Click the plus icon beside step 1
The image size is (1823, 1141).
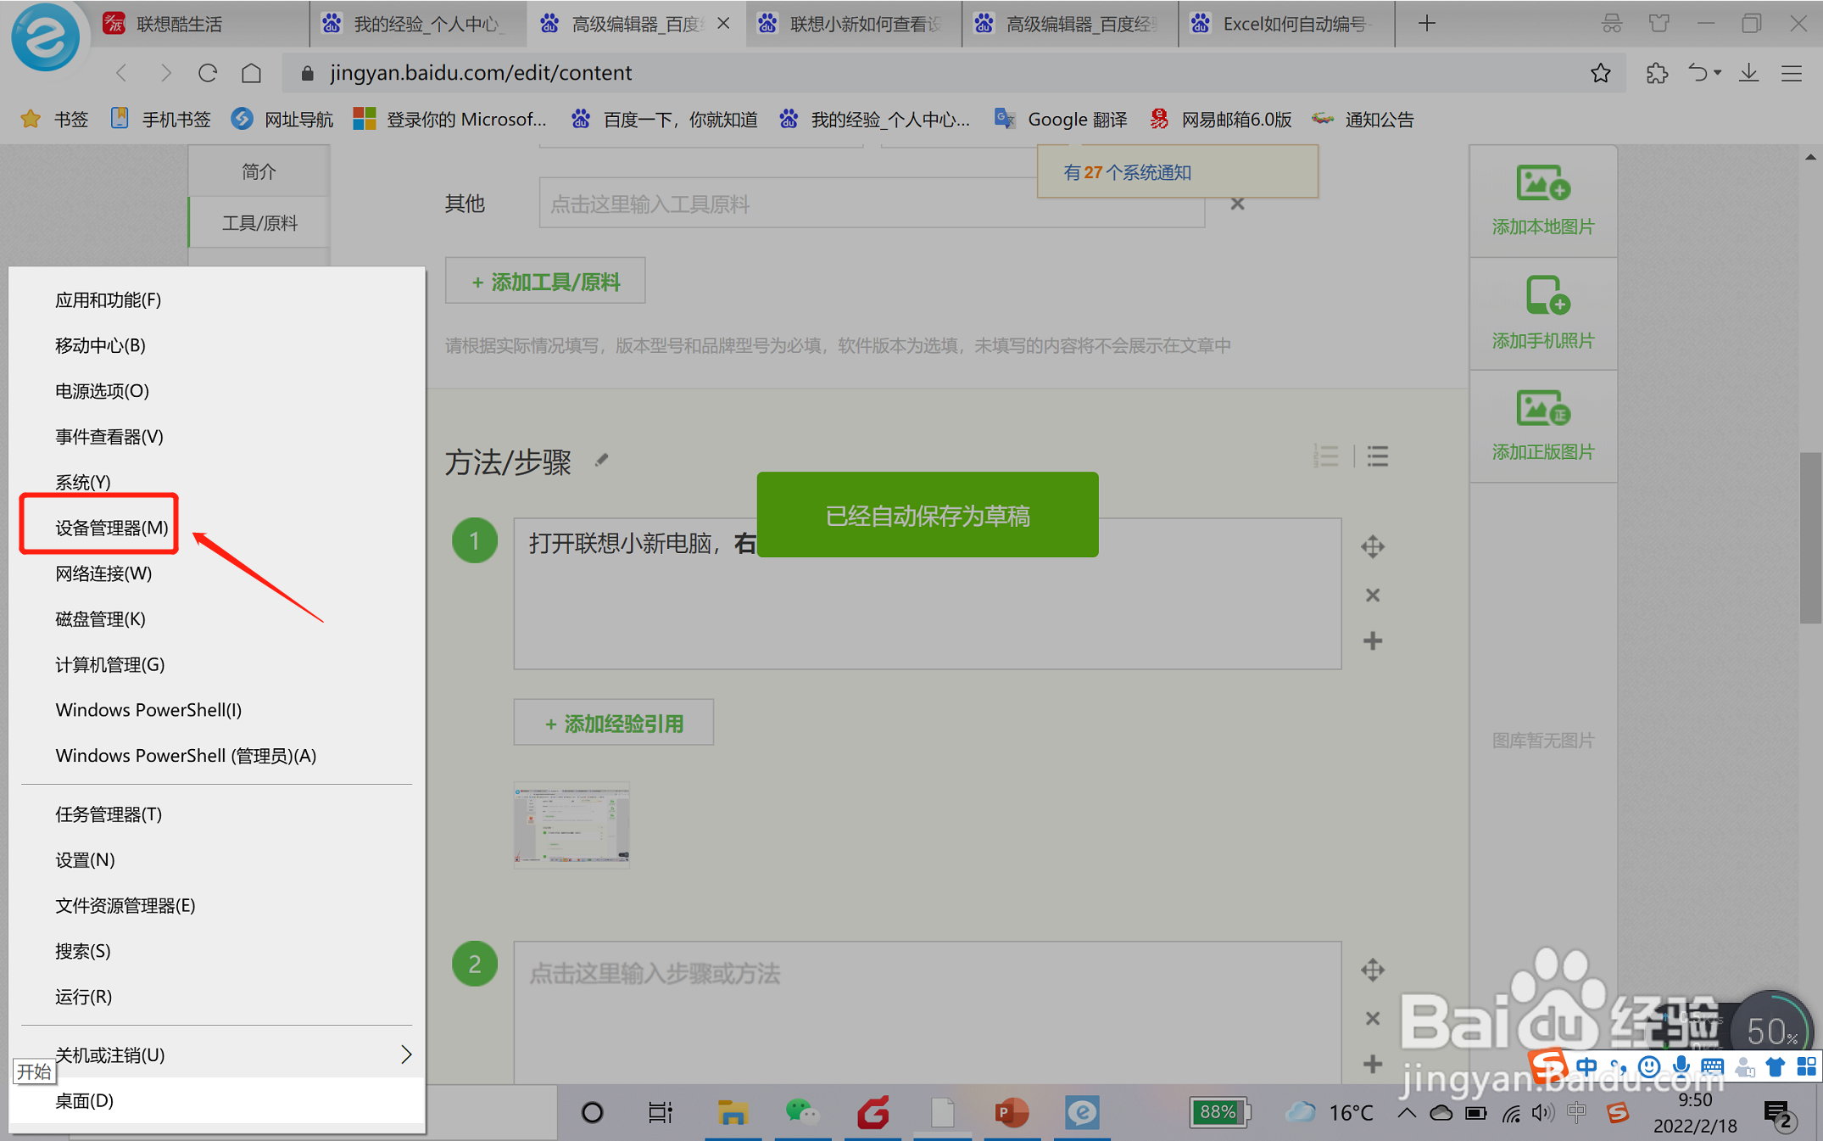(1373, 640)
